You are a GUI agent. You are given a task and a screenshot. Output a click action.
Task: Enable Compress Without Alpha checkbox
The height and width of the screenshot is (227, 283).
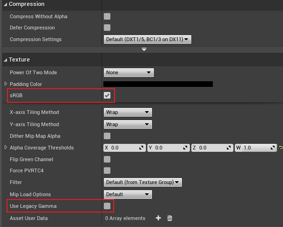(x=107, y=16)
